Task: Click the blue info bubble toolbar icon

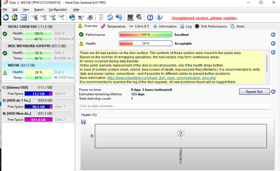Action: click(159, 17)
